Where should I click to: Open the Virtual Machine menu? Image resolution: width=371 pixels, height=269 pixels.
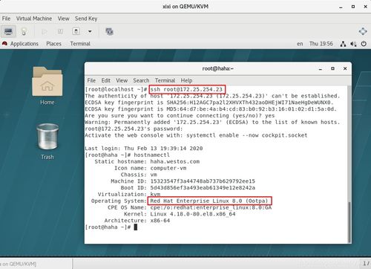coord(34,19)
